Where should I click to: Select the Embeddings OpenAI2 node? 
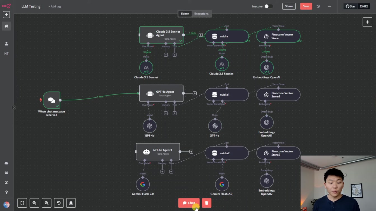tap(267, 181)
